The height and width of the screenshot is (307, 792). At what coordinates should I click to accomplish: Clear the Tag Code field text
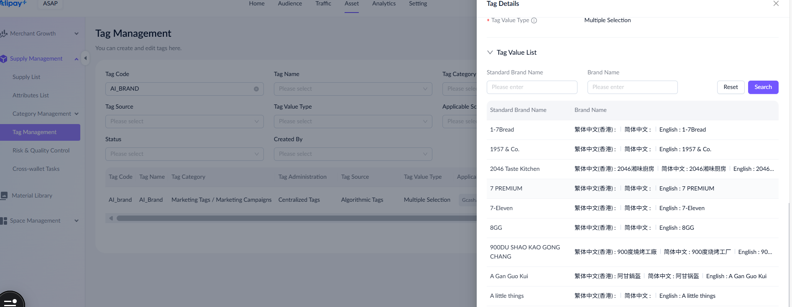click(256, 89)
